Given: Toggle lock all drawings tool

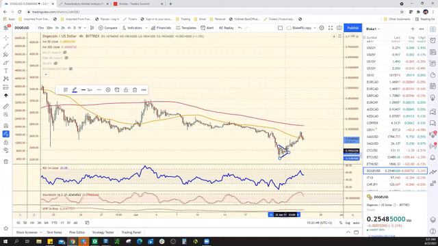Looking at the screenshot, I should pyautogui.click(x=6, y=142).
